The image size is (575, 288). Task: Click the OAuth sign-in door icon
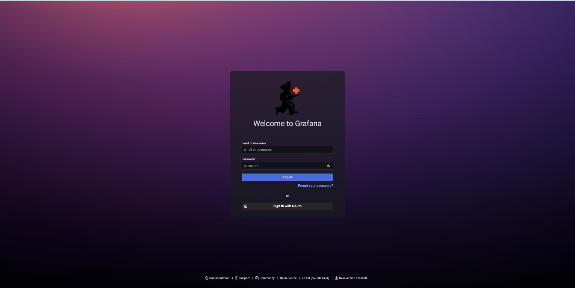[x=246, y=206]
